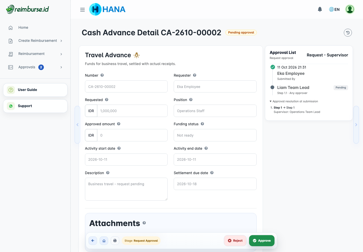Open notifications bell icon
This screenshot has width=363, height=252.
(320, 9)
